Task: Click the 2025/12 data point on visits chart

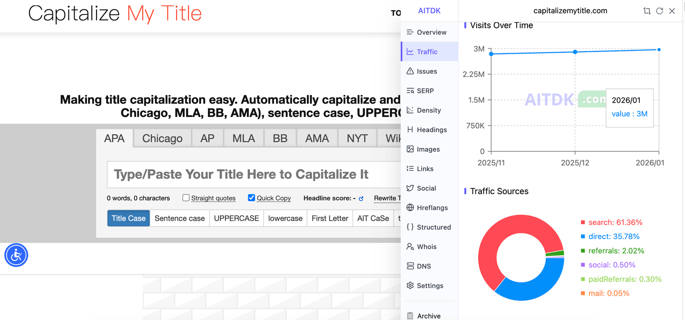Action: click(575, 51)
